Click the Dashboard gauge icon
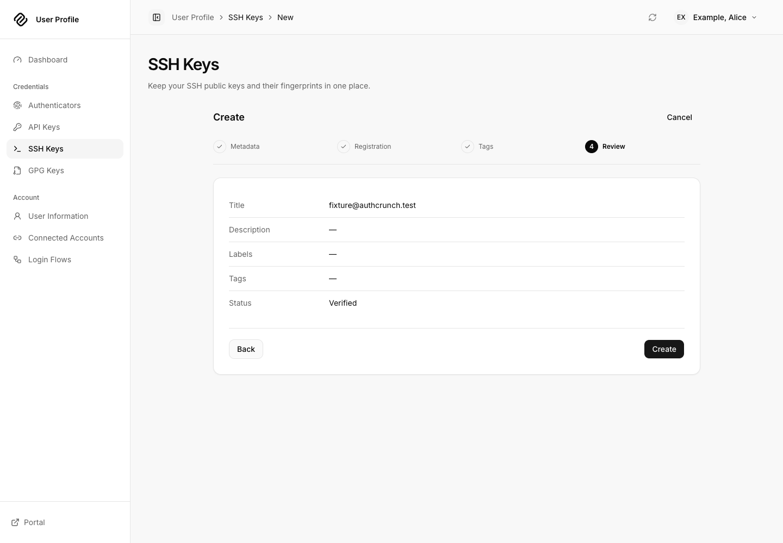The image size is (783, 543). pos(17,60)
